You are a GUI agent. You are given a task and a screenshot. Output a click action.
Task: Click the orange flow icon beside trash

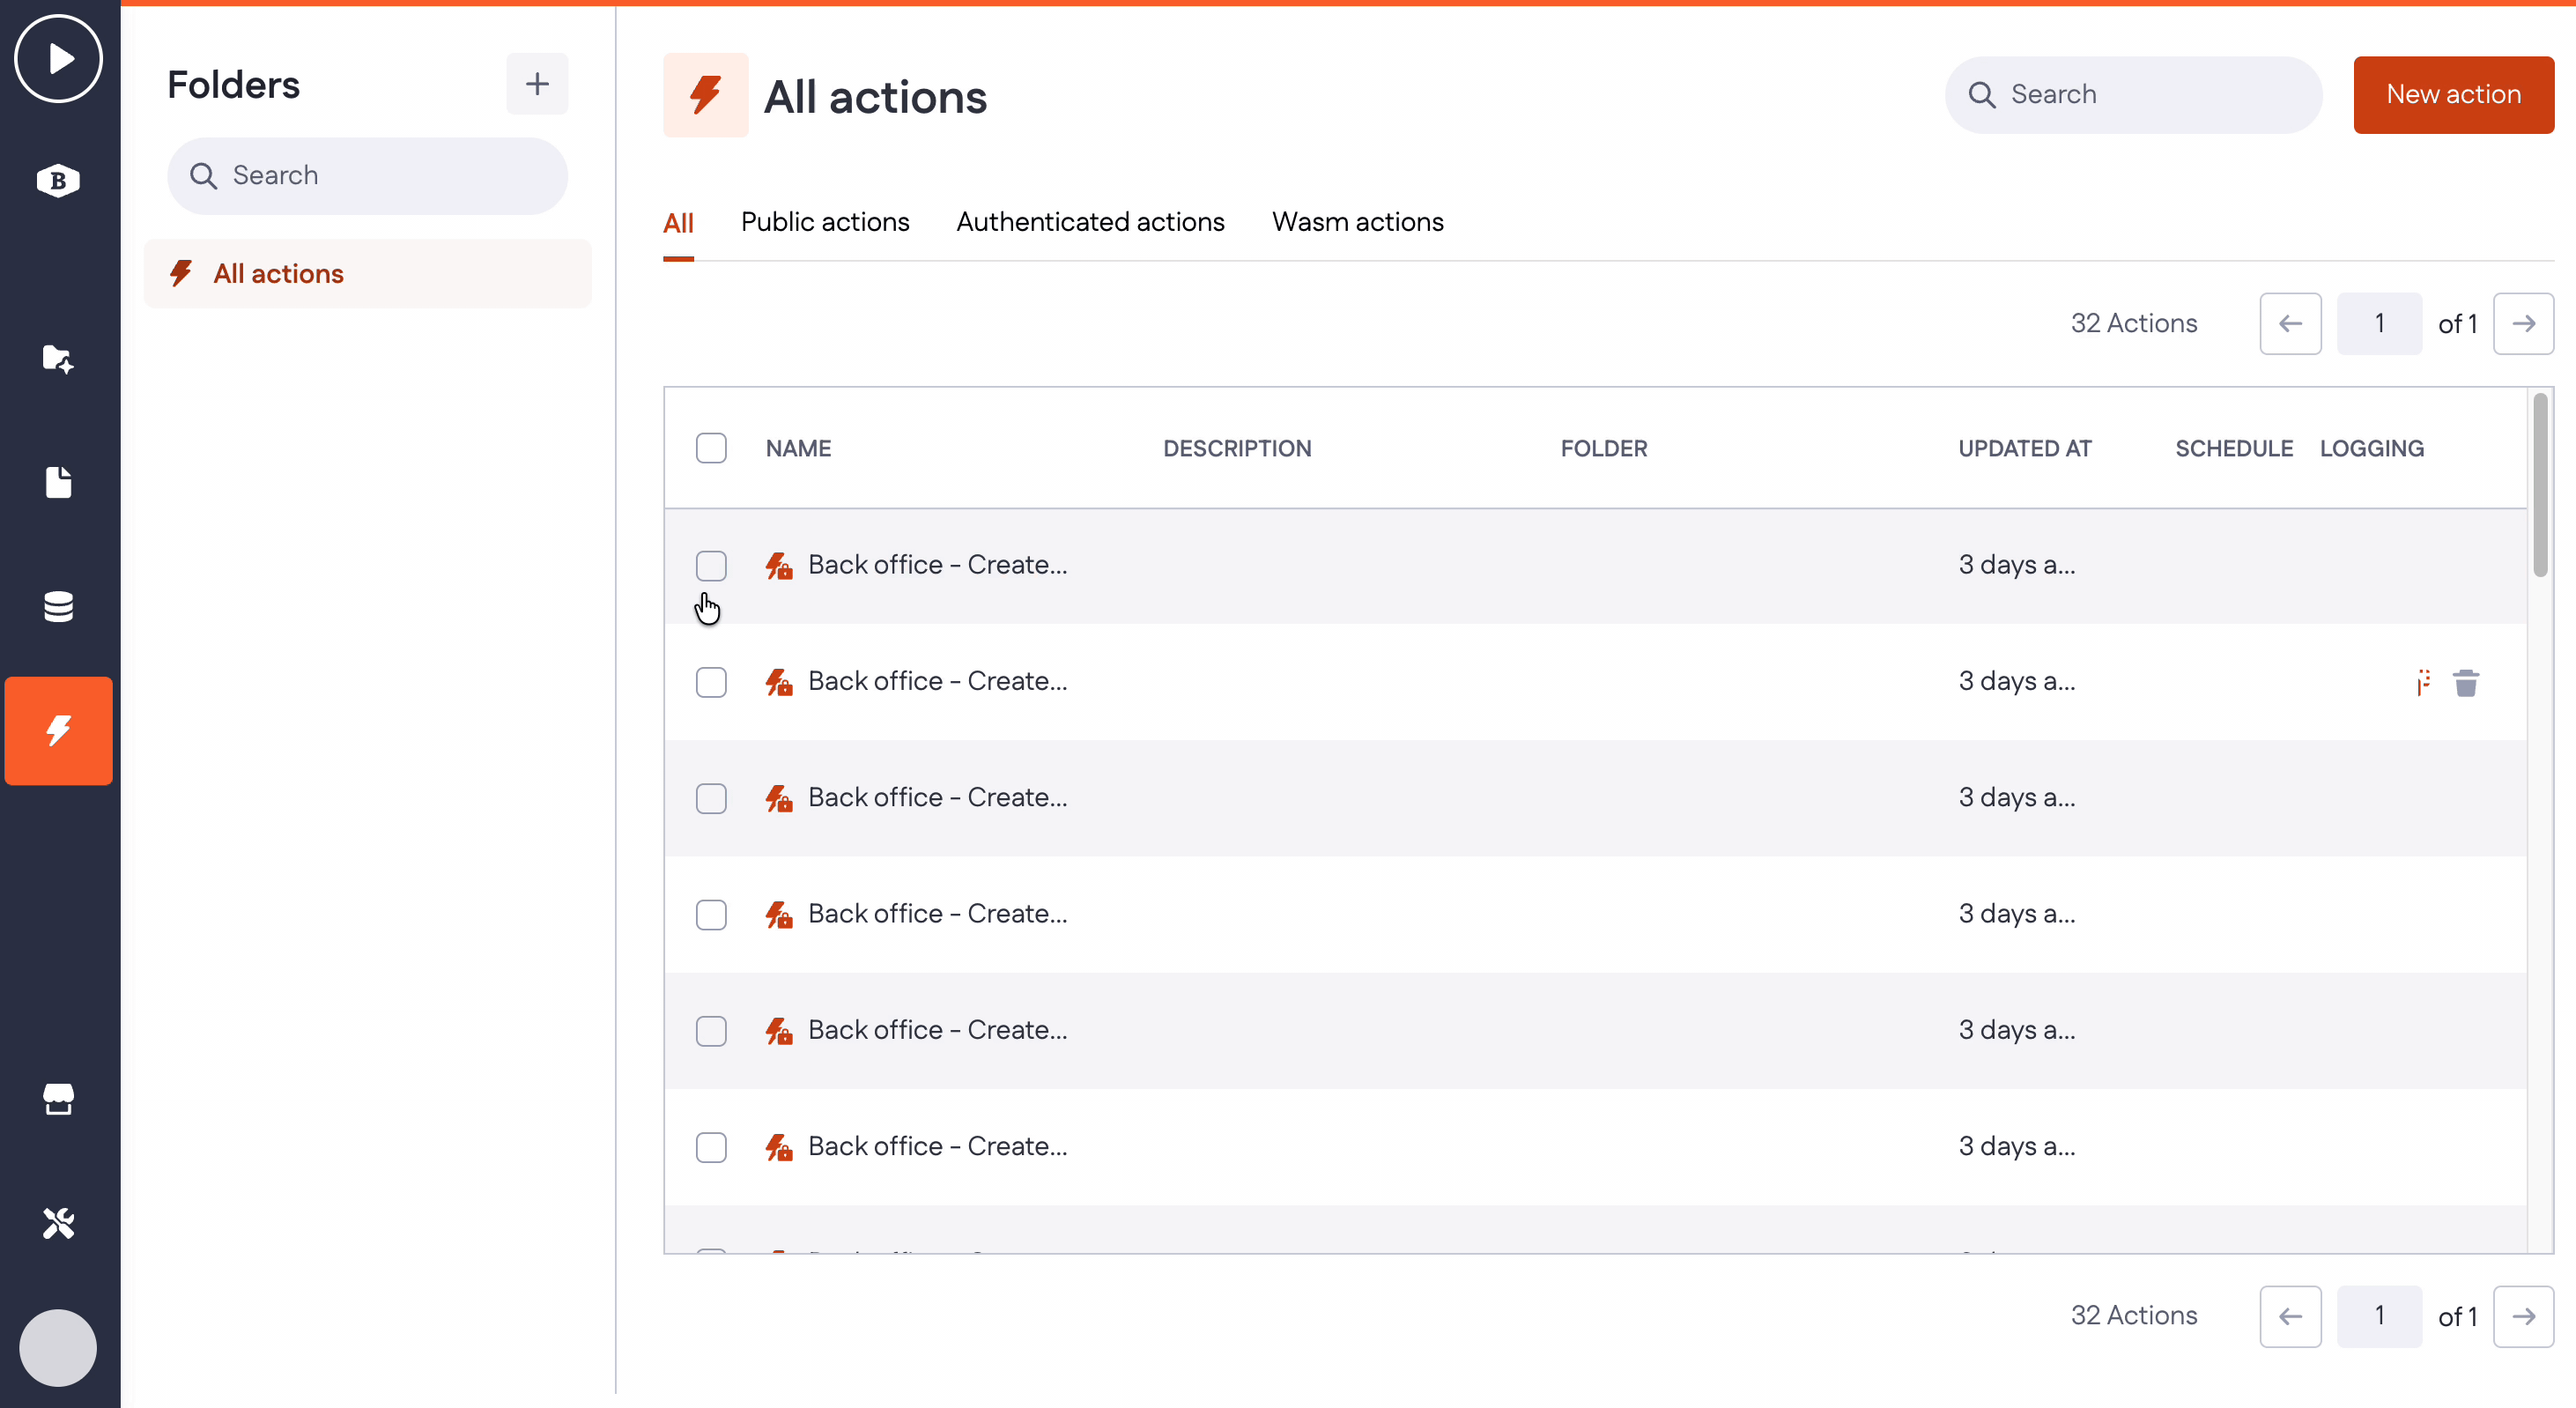point(2423,683)
